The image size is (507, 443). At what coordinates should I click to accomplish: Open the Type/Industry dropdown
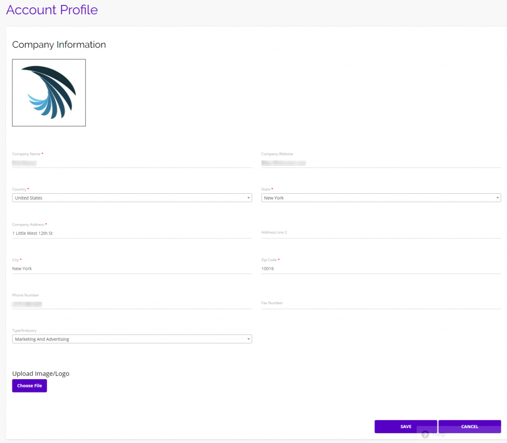[x=132, y=338]
